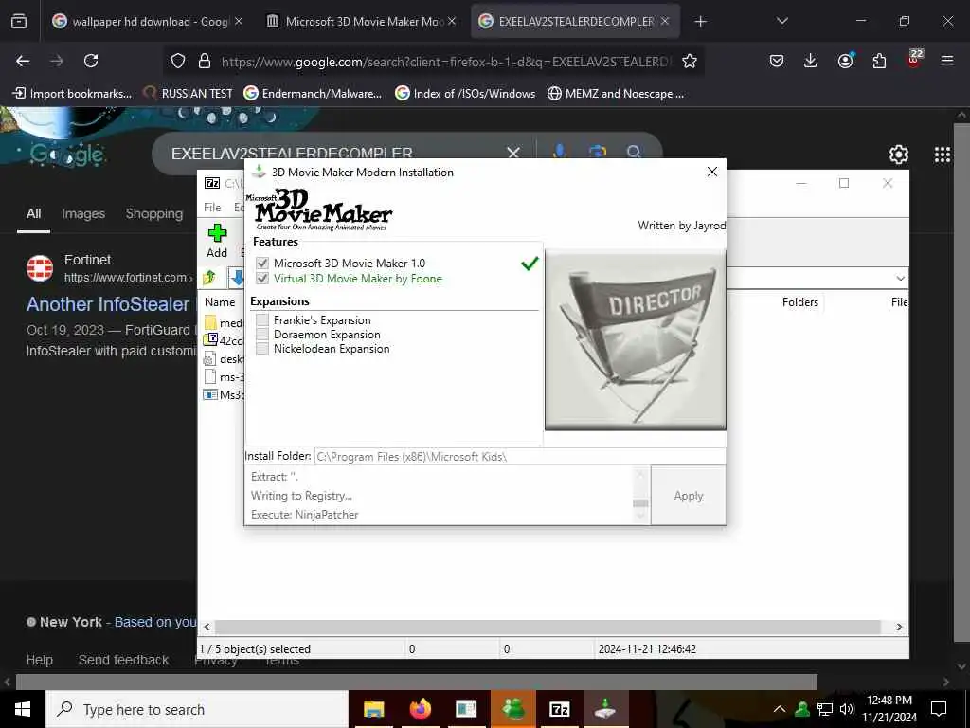Click the Help link in Google footer
Viewport: 970px width, 728px height.
[x=40, y=660]
